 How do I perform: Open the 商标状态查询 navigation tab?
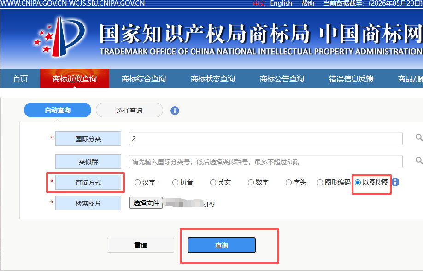click(213, 79)
